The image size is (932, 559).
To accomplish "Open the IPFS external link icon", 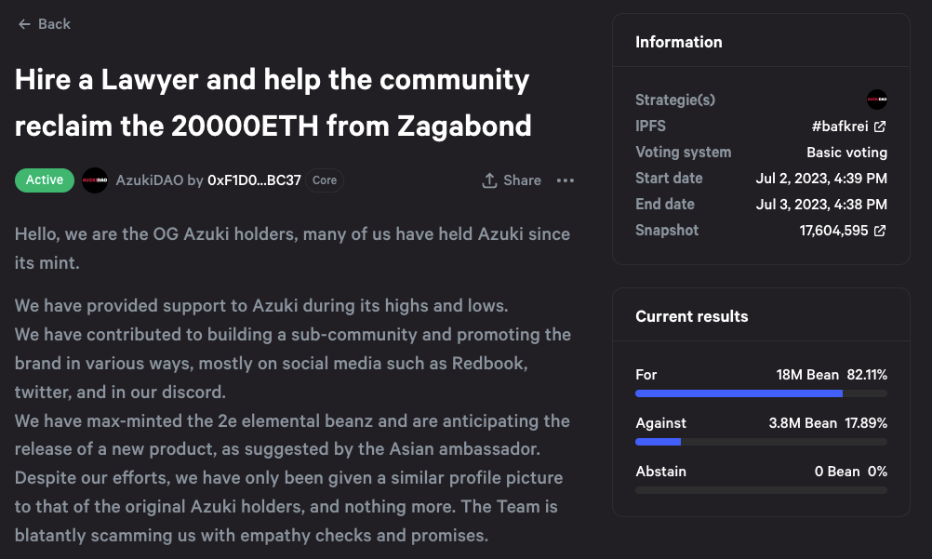I will pyautogui.click(x=880, y=126).
